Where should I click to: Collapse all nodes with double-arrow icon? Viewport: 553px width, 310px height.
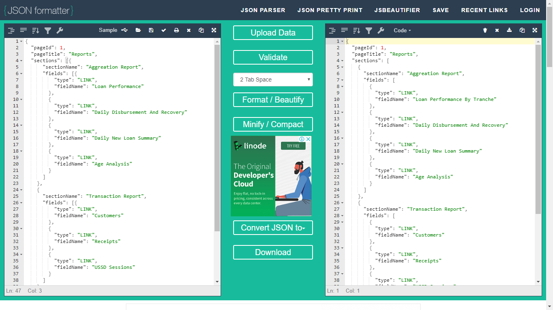[485, 30]
